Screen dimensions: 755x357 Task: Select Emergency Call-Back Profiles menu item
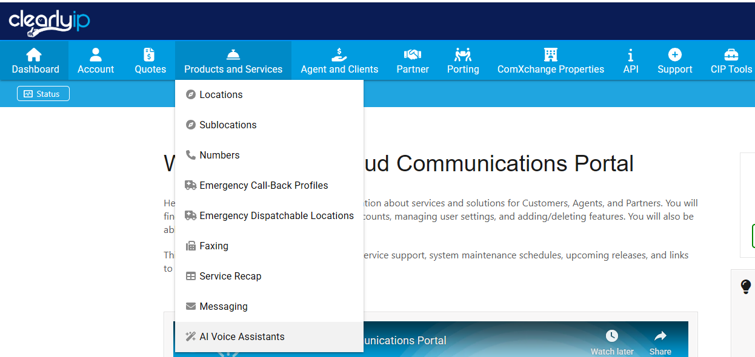click(x=264, y=185)
